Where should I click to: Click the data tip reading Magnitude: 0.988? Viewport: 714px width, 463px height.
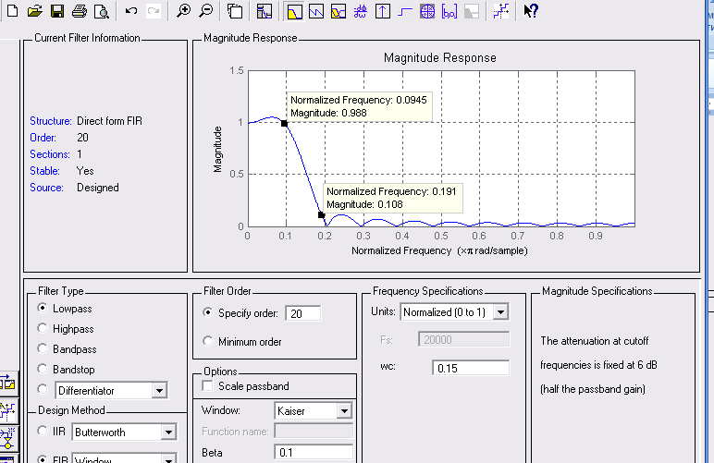tap(359, 106)
